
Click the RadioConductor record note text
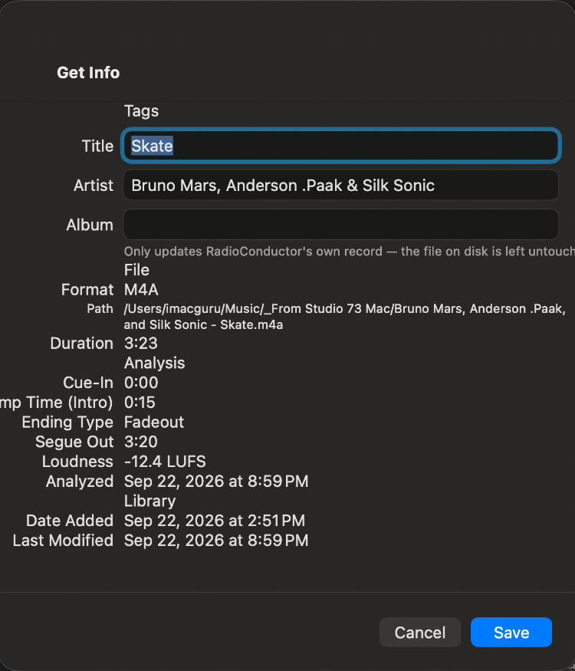click(x=349, y=252)
